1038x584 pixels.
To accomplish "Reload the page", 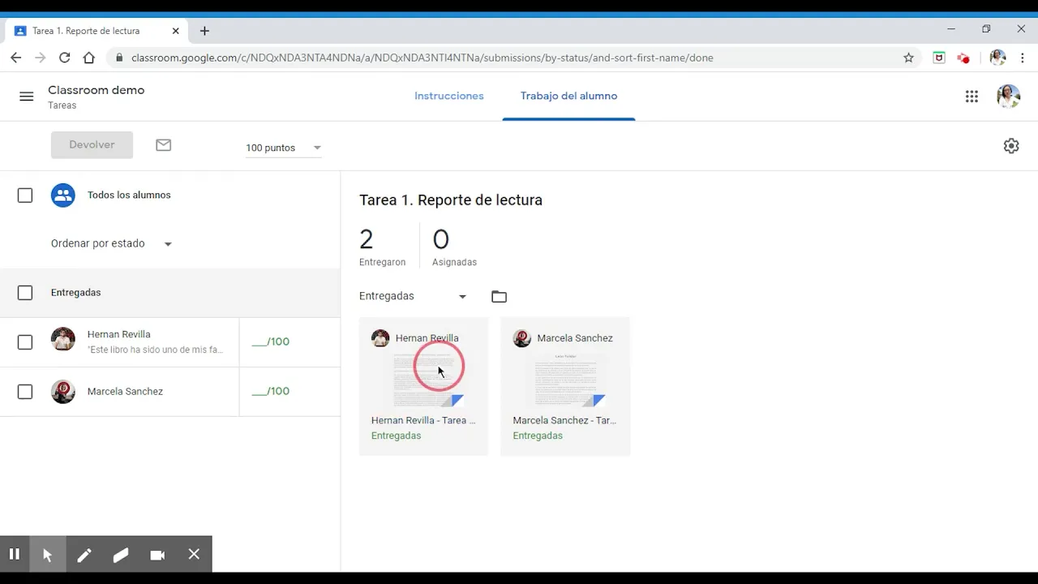I will tap(65, 58).
